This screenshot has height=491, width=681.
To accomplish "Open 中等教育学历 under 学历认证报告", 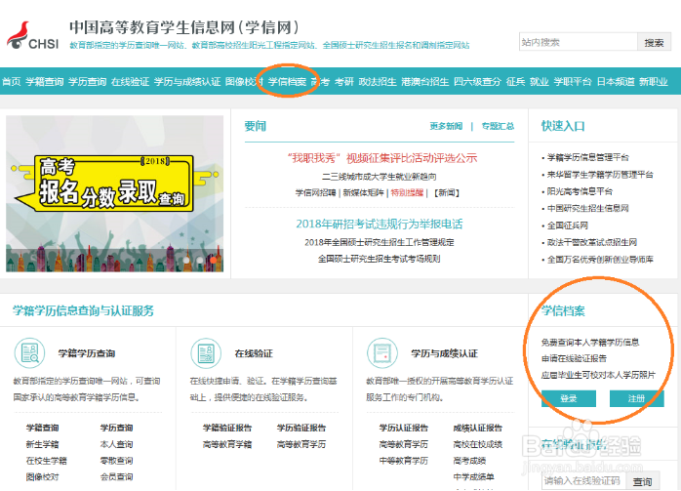I will (404, 461).
